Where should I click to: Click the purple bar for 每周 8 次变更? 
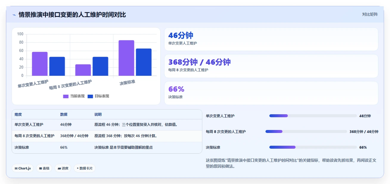83,70
